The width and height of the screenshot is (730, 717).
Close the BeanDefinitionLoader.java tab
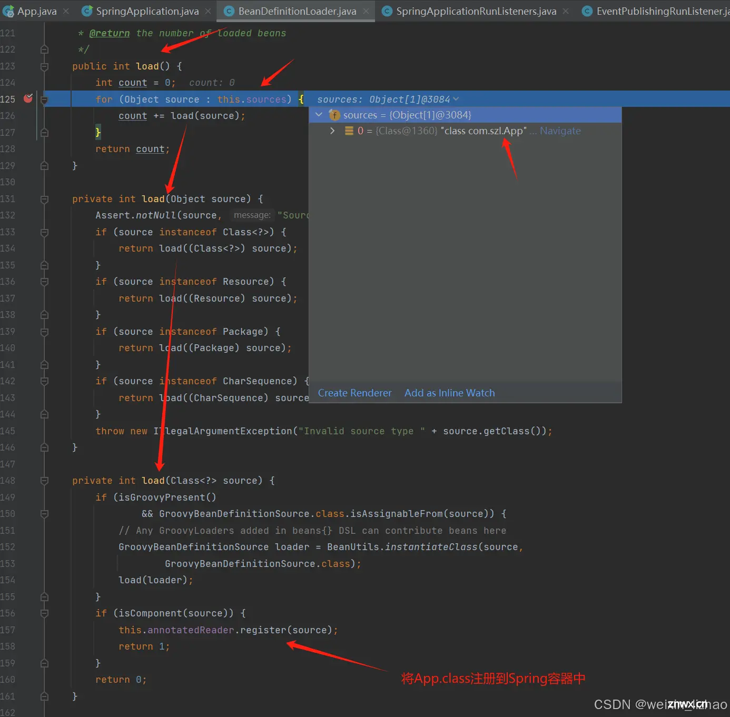coord(366,11)
